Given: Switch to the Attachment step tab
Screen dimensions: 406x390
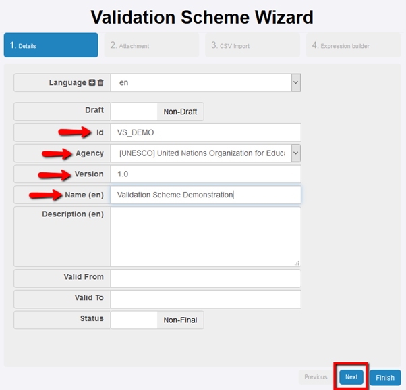Looking at the screenshot, I should 152,45.
